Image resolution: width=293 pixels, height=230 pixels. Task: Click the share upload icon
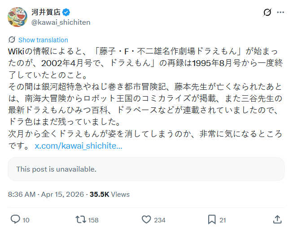(x=277, y=219)
